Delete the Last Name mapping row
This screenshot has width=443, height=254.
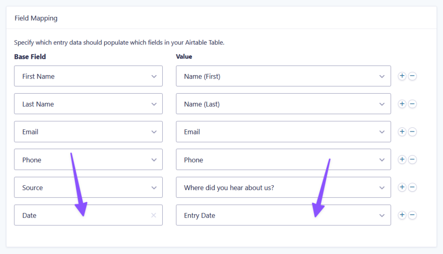coord(412,104)
